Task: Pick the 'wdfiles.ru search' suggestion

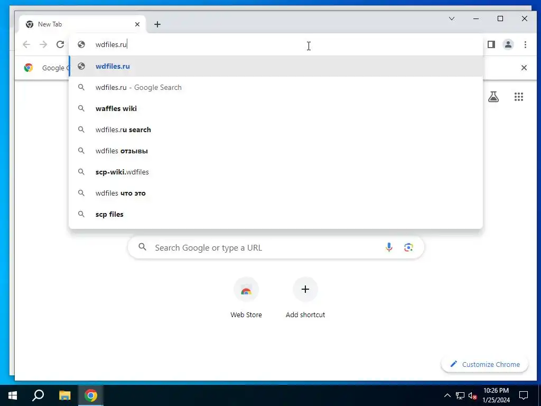Action: (276, 130)
